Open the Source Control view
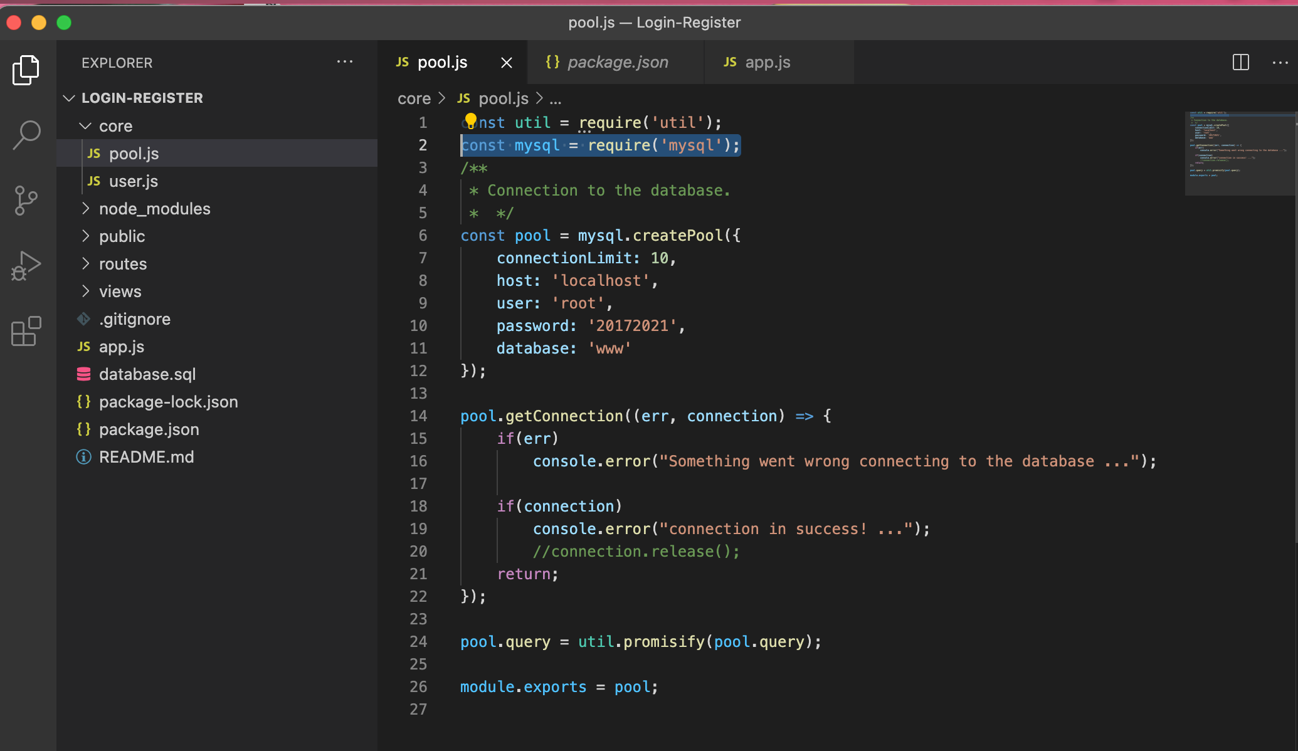This screenshot has width=1298, height=751. point(26,201)
